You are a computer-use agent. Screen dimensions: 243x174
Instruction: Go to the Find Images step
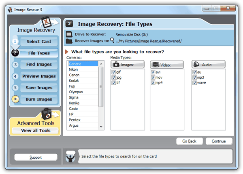pyautogui.click(x=39, y=65)
